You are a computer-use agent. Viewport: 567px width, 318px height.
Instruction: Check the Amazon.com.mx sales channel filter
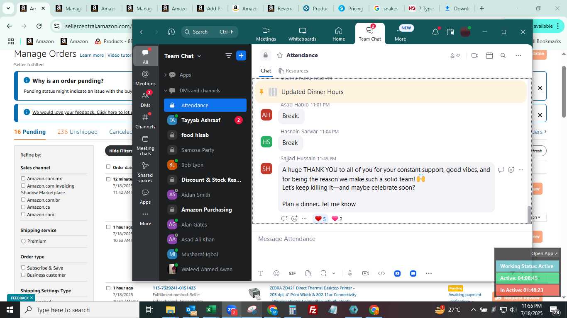point(23,178)
